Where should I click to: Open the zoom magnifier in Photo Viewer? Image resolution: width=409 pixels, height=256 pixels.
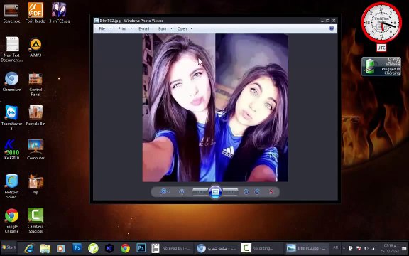coord(164,192)
